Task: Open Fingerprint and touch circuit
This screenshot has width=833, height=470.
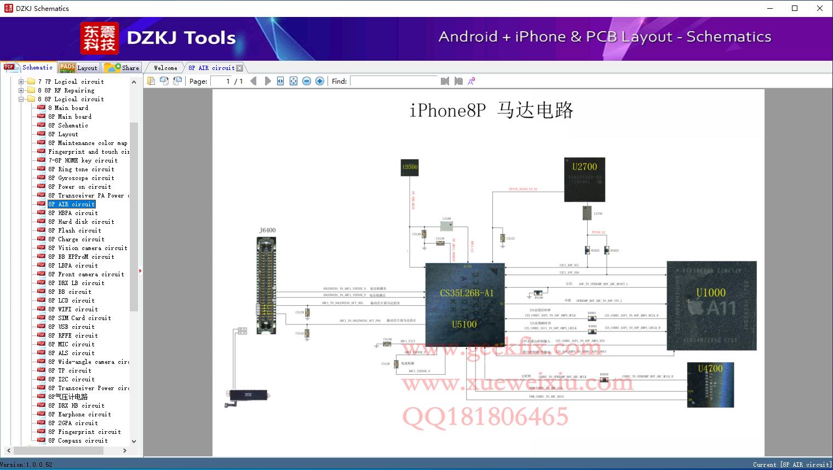Action: (x=89, y=152)
